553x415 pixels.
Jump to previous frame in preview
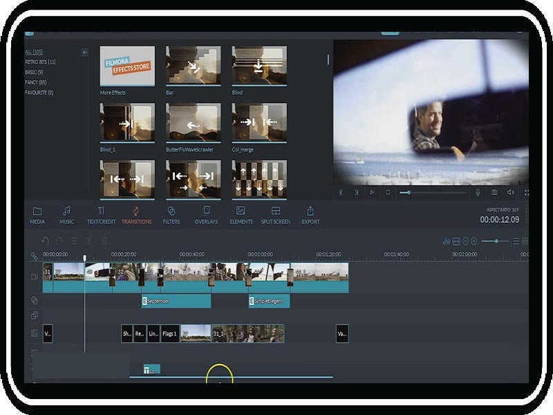coord(341,192)
